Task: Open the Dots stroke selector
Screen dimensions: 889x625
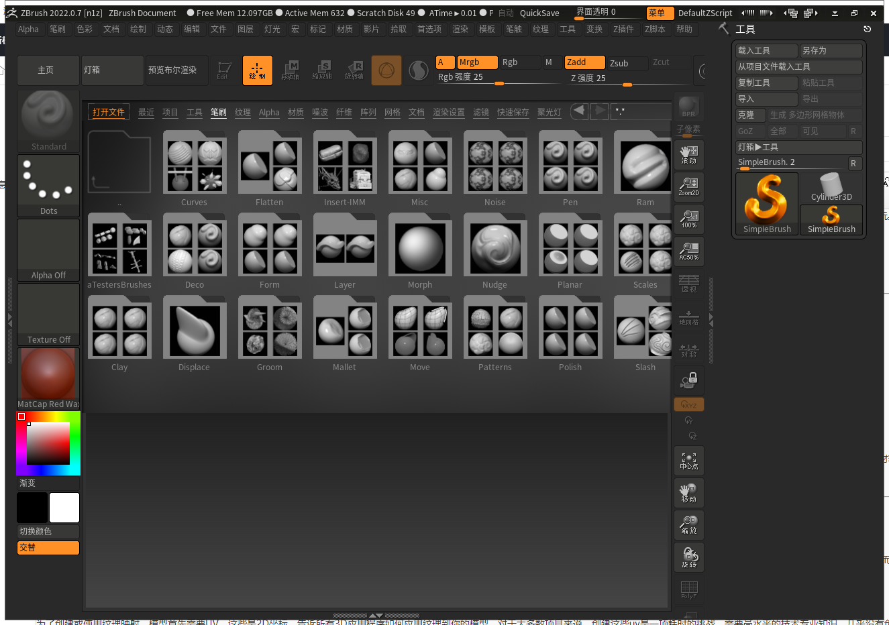Action: pos(48,185)
